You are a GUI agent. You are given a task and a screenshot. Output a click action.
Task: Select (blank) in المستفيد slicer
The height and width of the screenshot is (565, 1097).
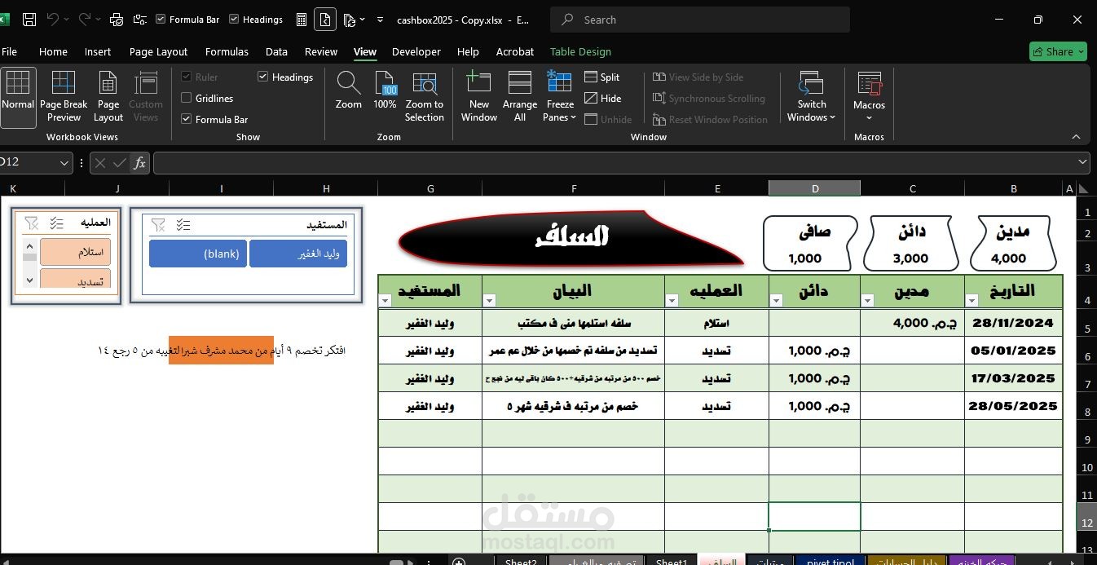198,254
